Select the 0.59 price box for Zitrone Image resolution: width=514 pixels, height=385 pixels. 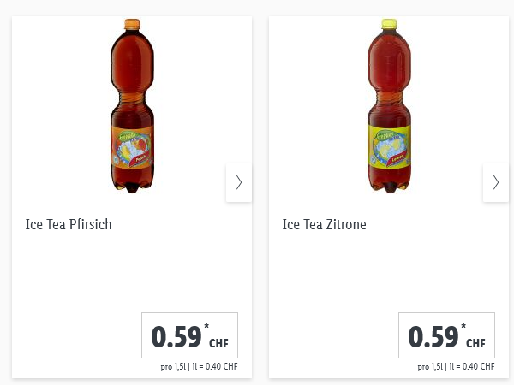pyautogui.click(x=446, y=335)
